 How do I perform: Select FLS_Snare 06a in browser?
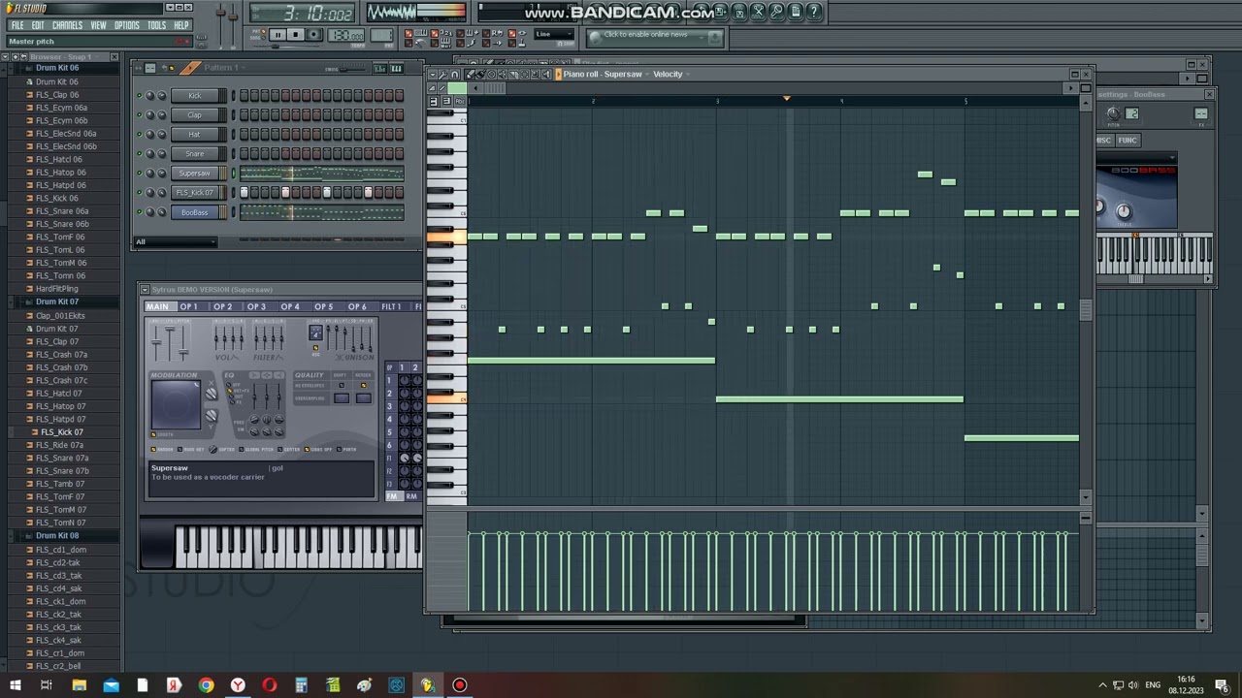(x=62, y=211)
